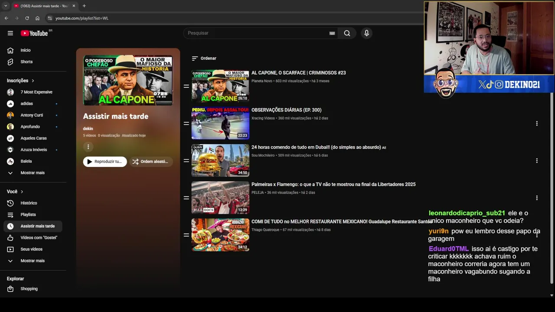Click the browser back arrow

[6, 18]
